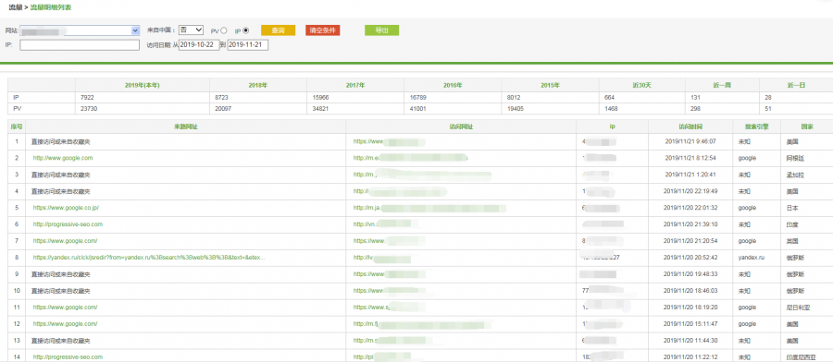Click the 流量明细列表 breadcrumb
Screen dimensions: 833x362
(x=51, y=6)
